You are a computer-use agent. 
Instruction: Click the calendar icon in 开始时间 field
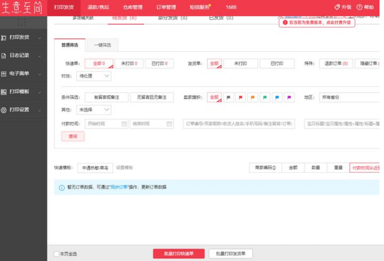tap(124, 124)
